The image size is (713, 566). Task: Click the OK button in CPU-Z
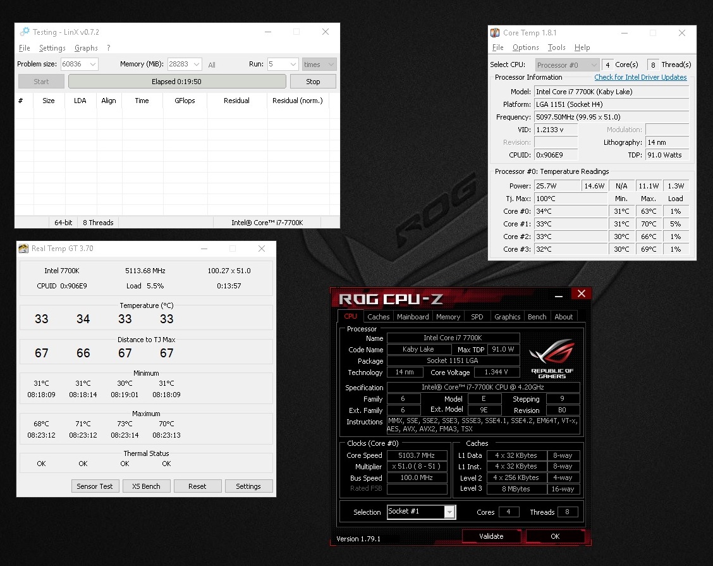(555, 536)
